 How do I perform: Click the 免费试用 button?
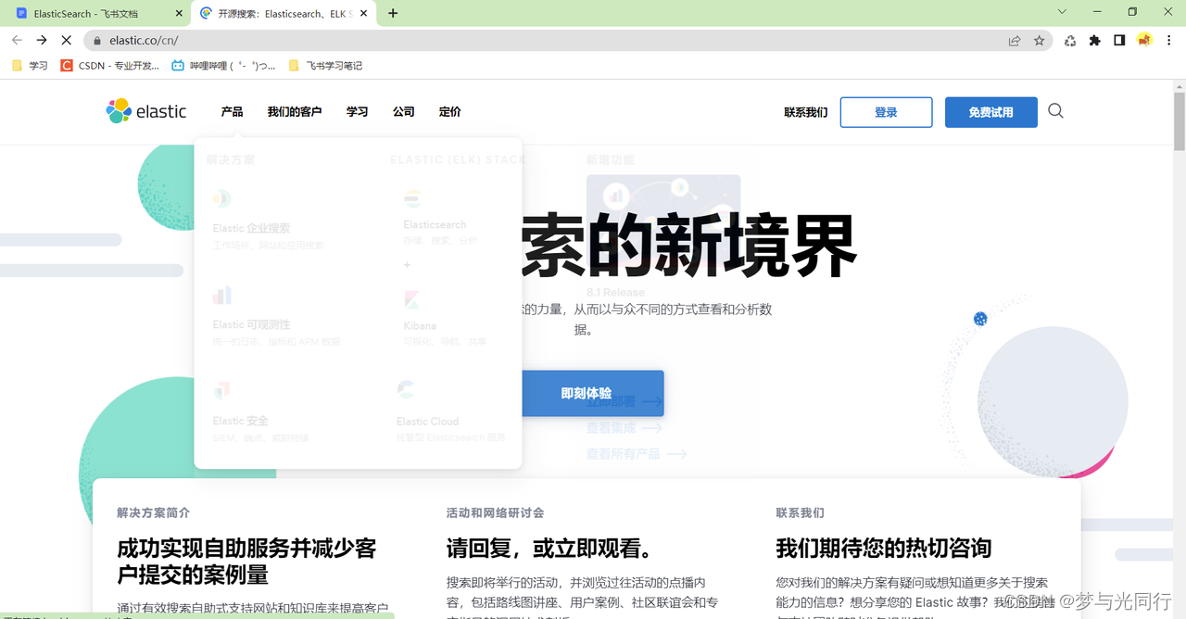(x=990, y=111)
